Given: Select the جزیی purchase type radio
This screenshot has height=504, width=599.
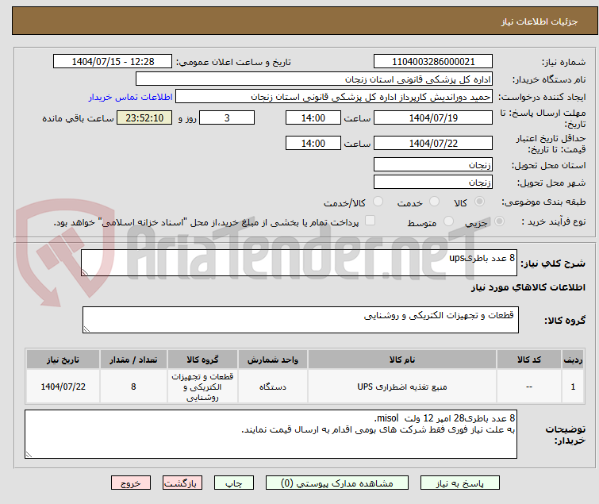Looking at the screenshot, I should coord(499,221).
